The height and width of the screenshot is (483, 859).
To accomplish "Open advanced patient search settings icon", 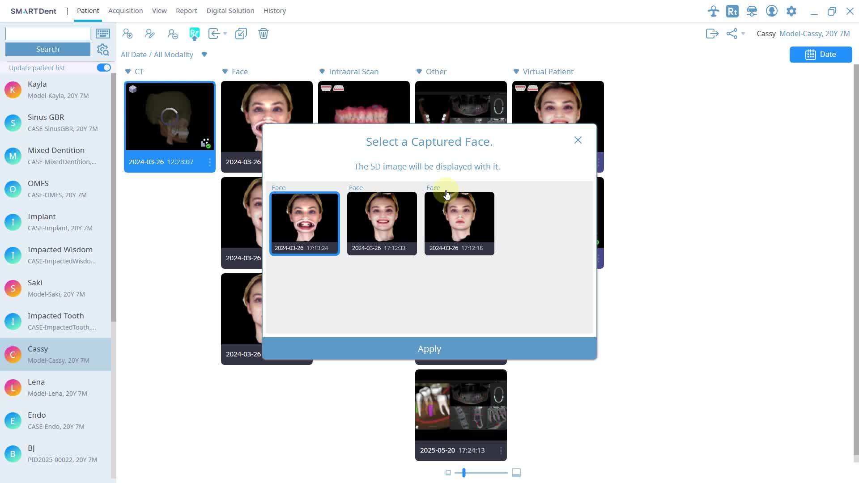I will tap(103, 50).
